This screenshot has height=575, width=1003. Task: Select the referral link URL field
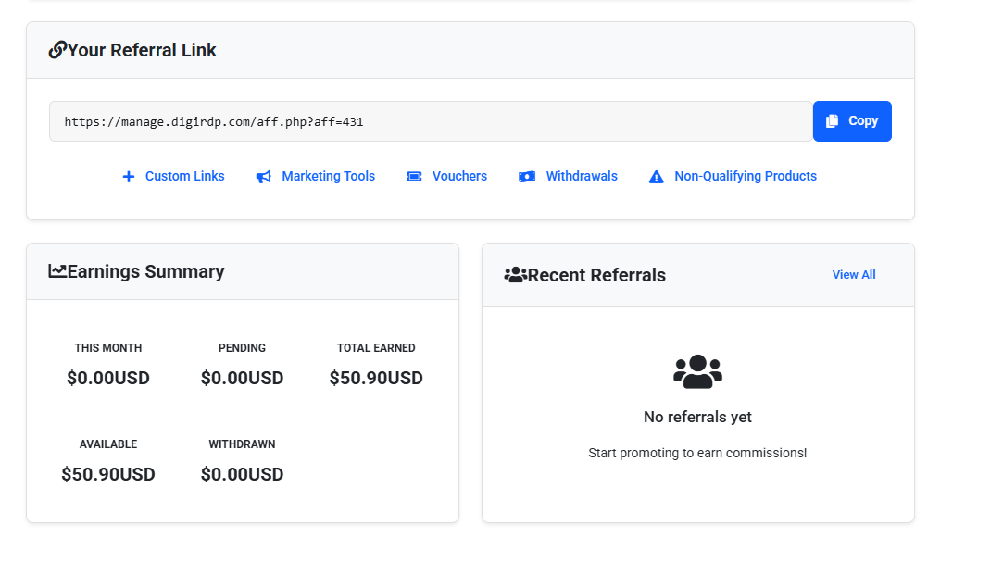[432, 121]
